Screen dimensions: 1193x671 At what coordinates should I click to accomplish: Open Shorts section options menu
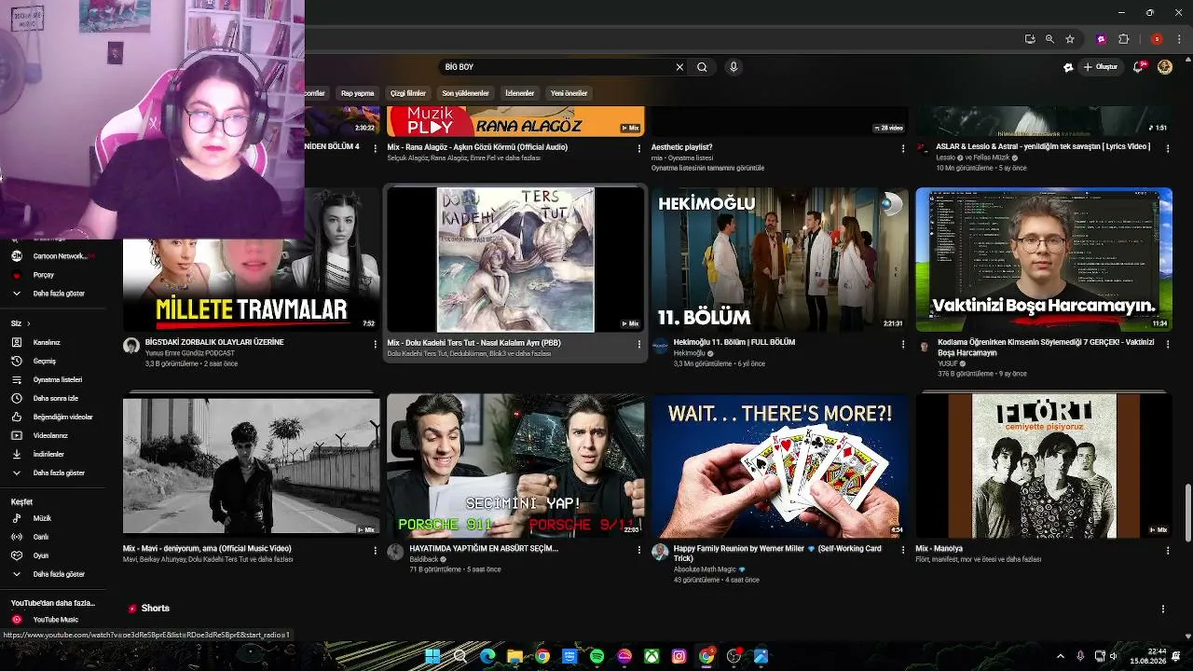point(1162,609)
